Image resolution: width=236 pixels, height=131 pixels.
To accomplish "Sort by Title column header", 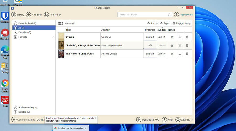I will coord(68,30).
